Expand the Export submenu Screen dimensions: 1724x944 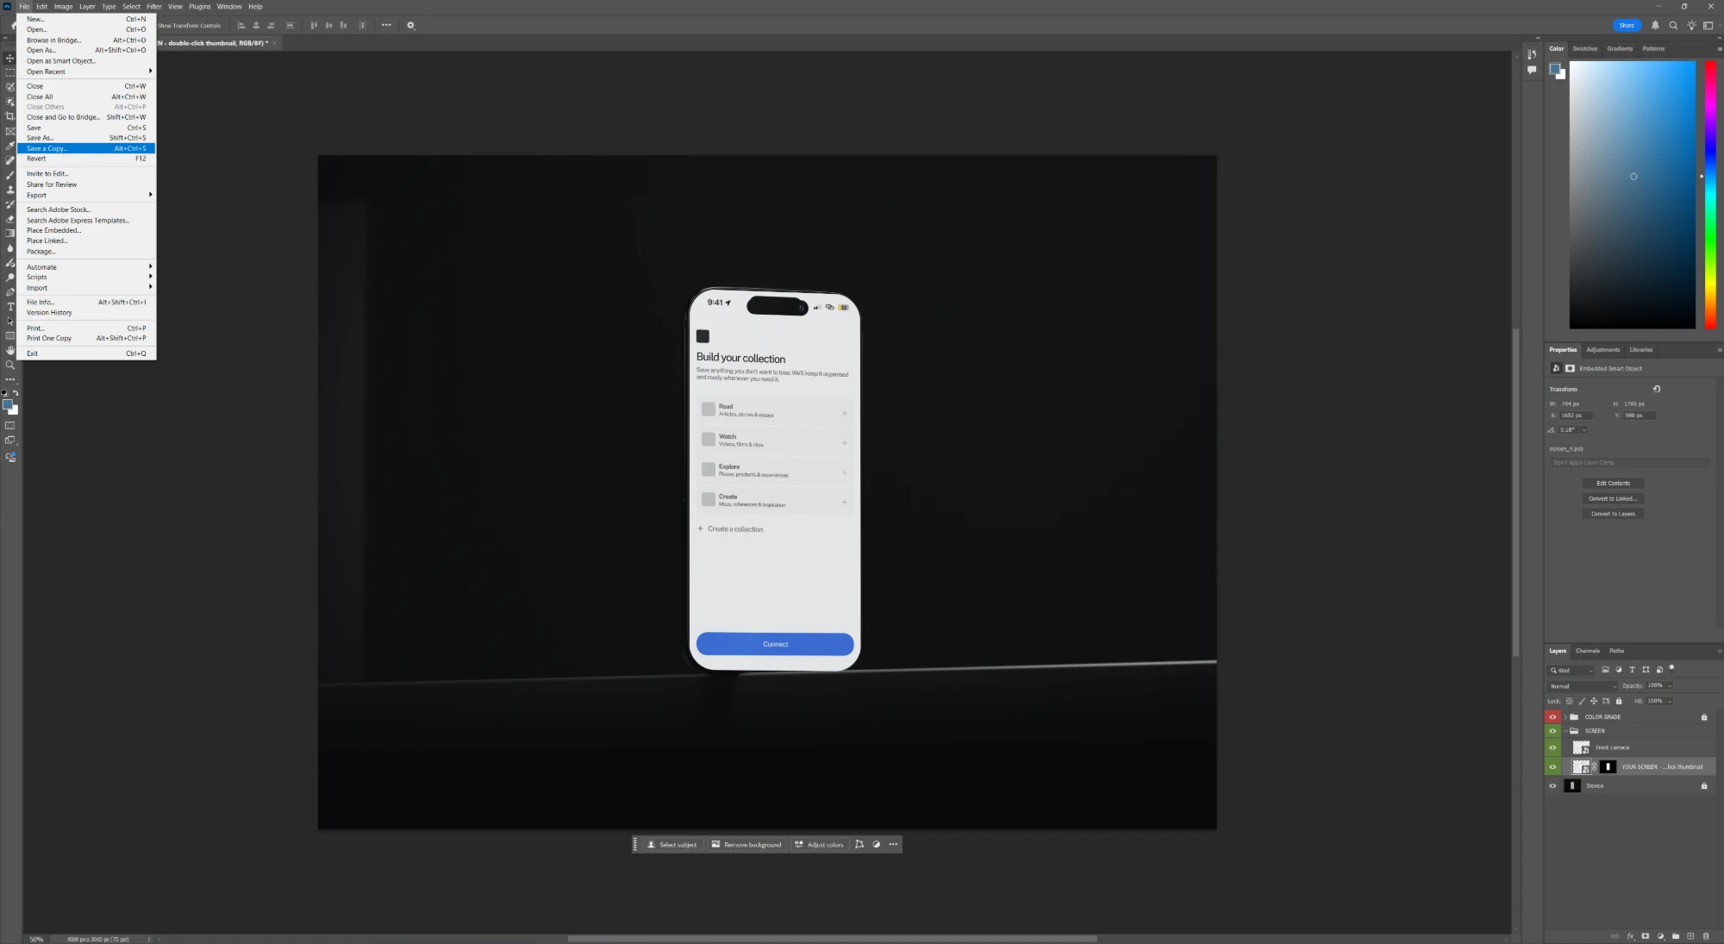click(x=86, y=195)
